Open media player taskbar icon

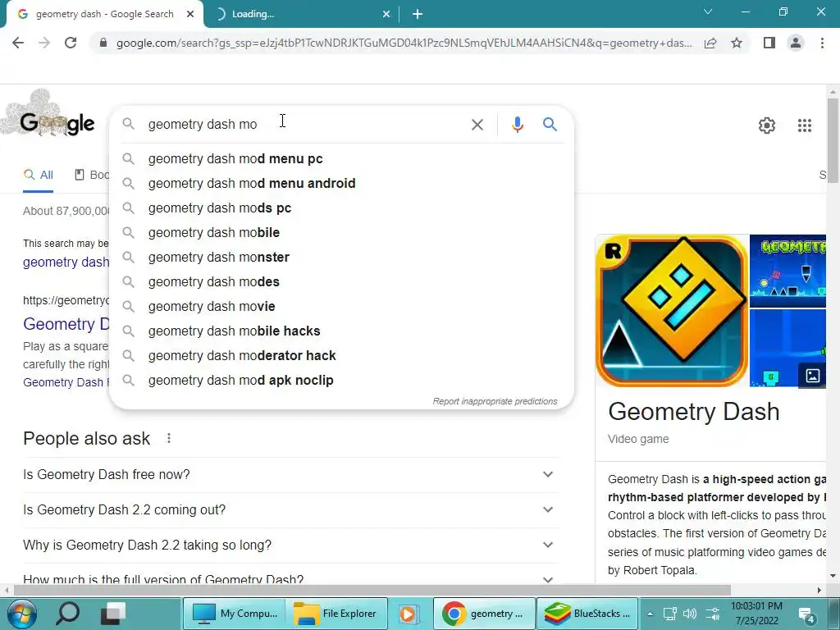point(409,614)
